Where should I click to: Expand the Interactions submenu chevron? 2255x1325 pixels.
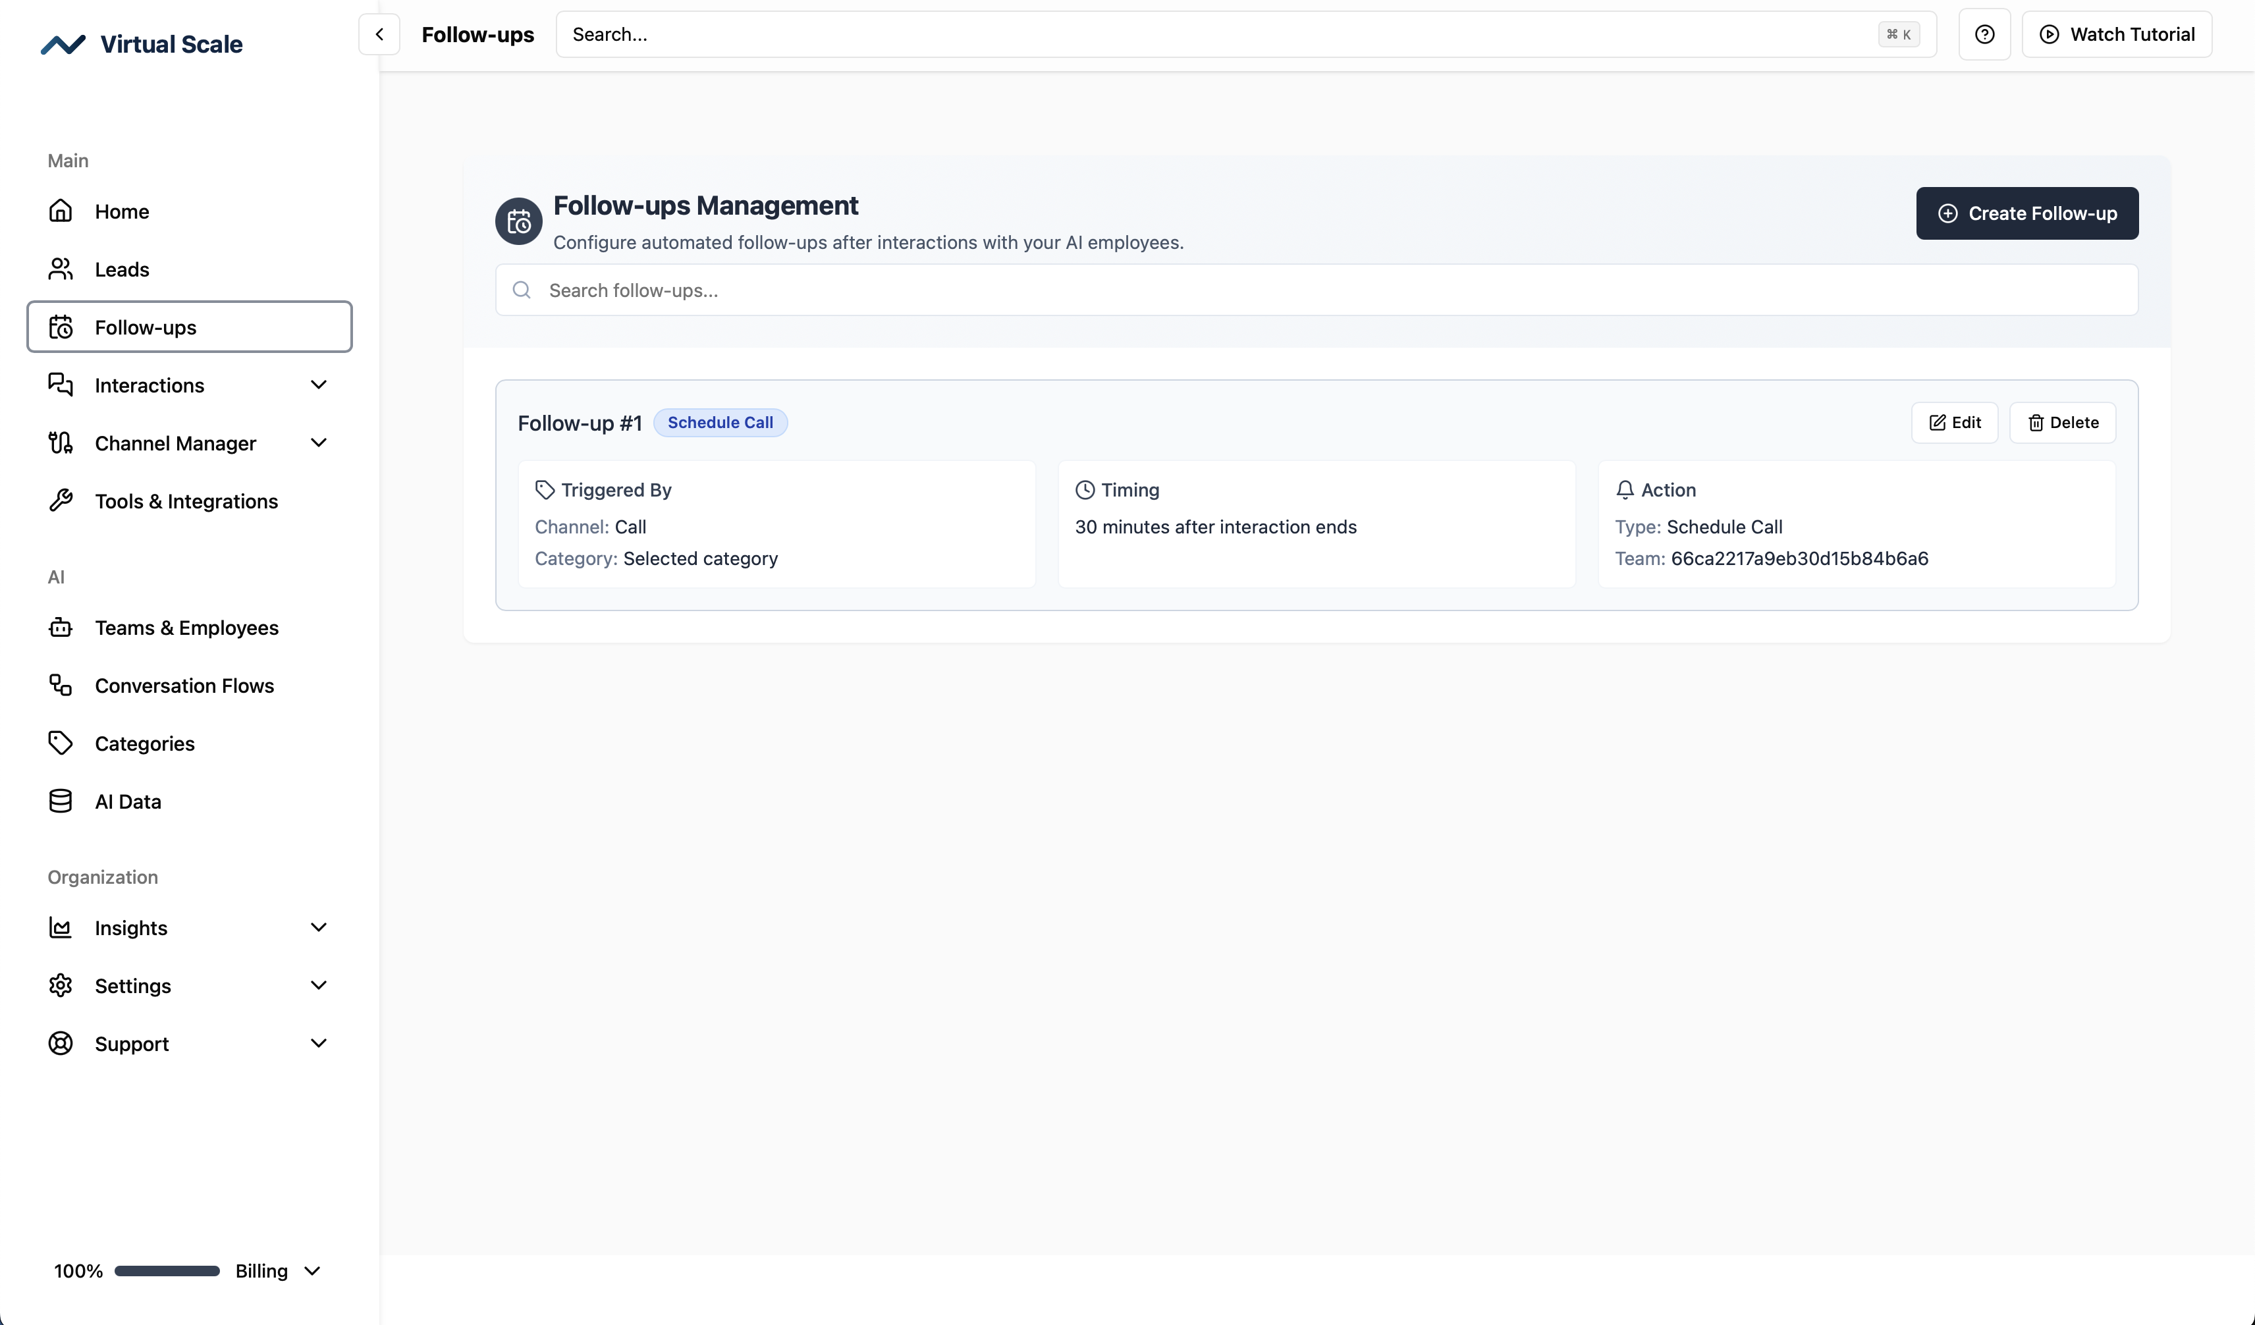(x=319, y=385)
